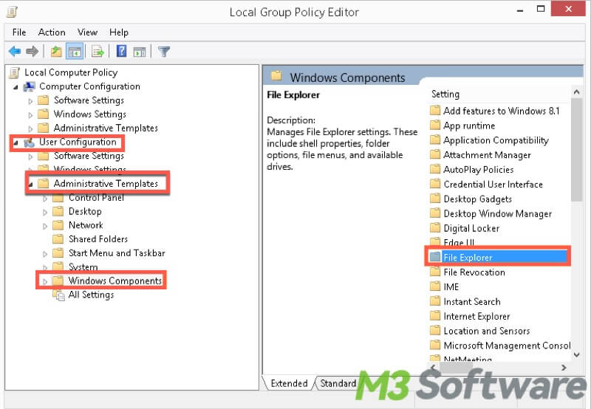This screenshot has height=409, width=591.
Task: Expand the Network tree node
Action: click(x=45, y=227)
